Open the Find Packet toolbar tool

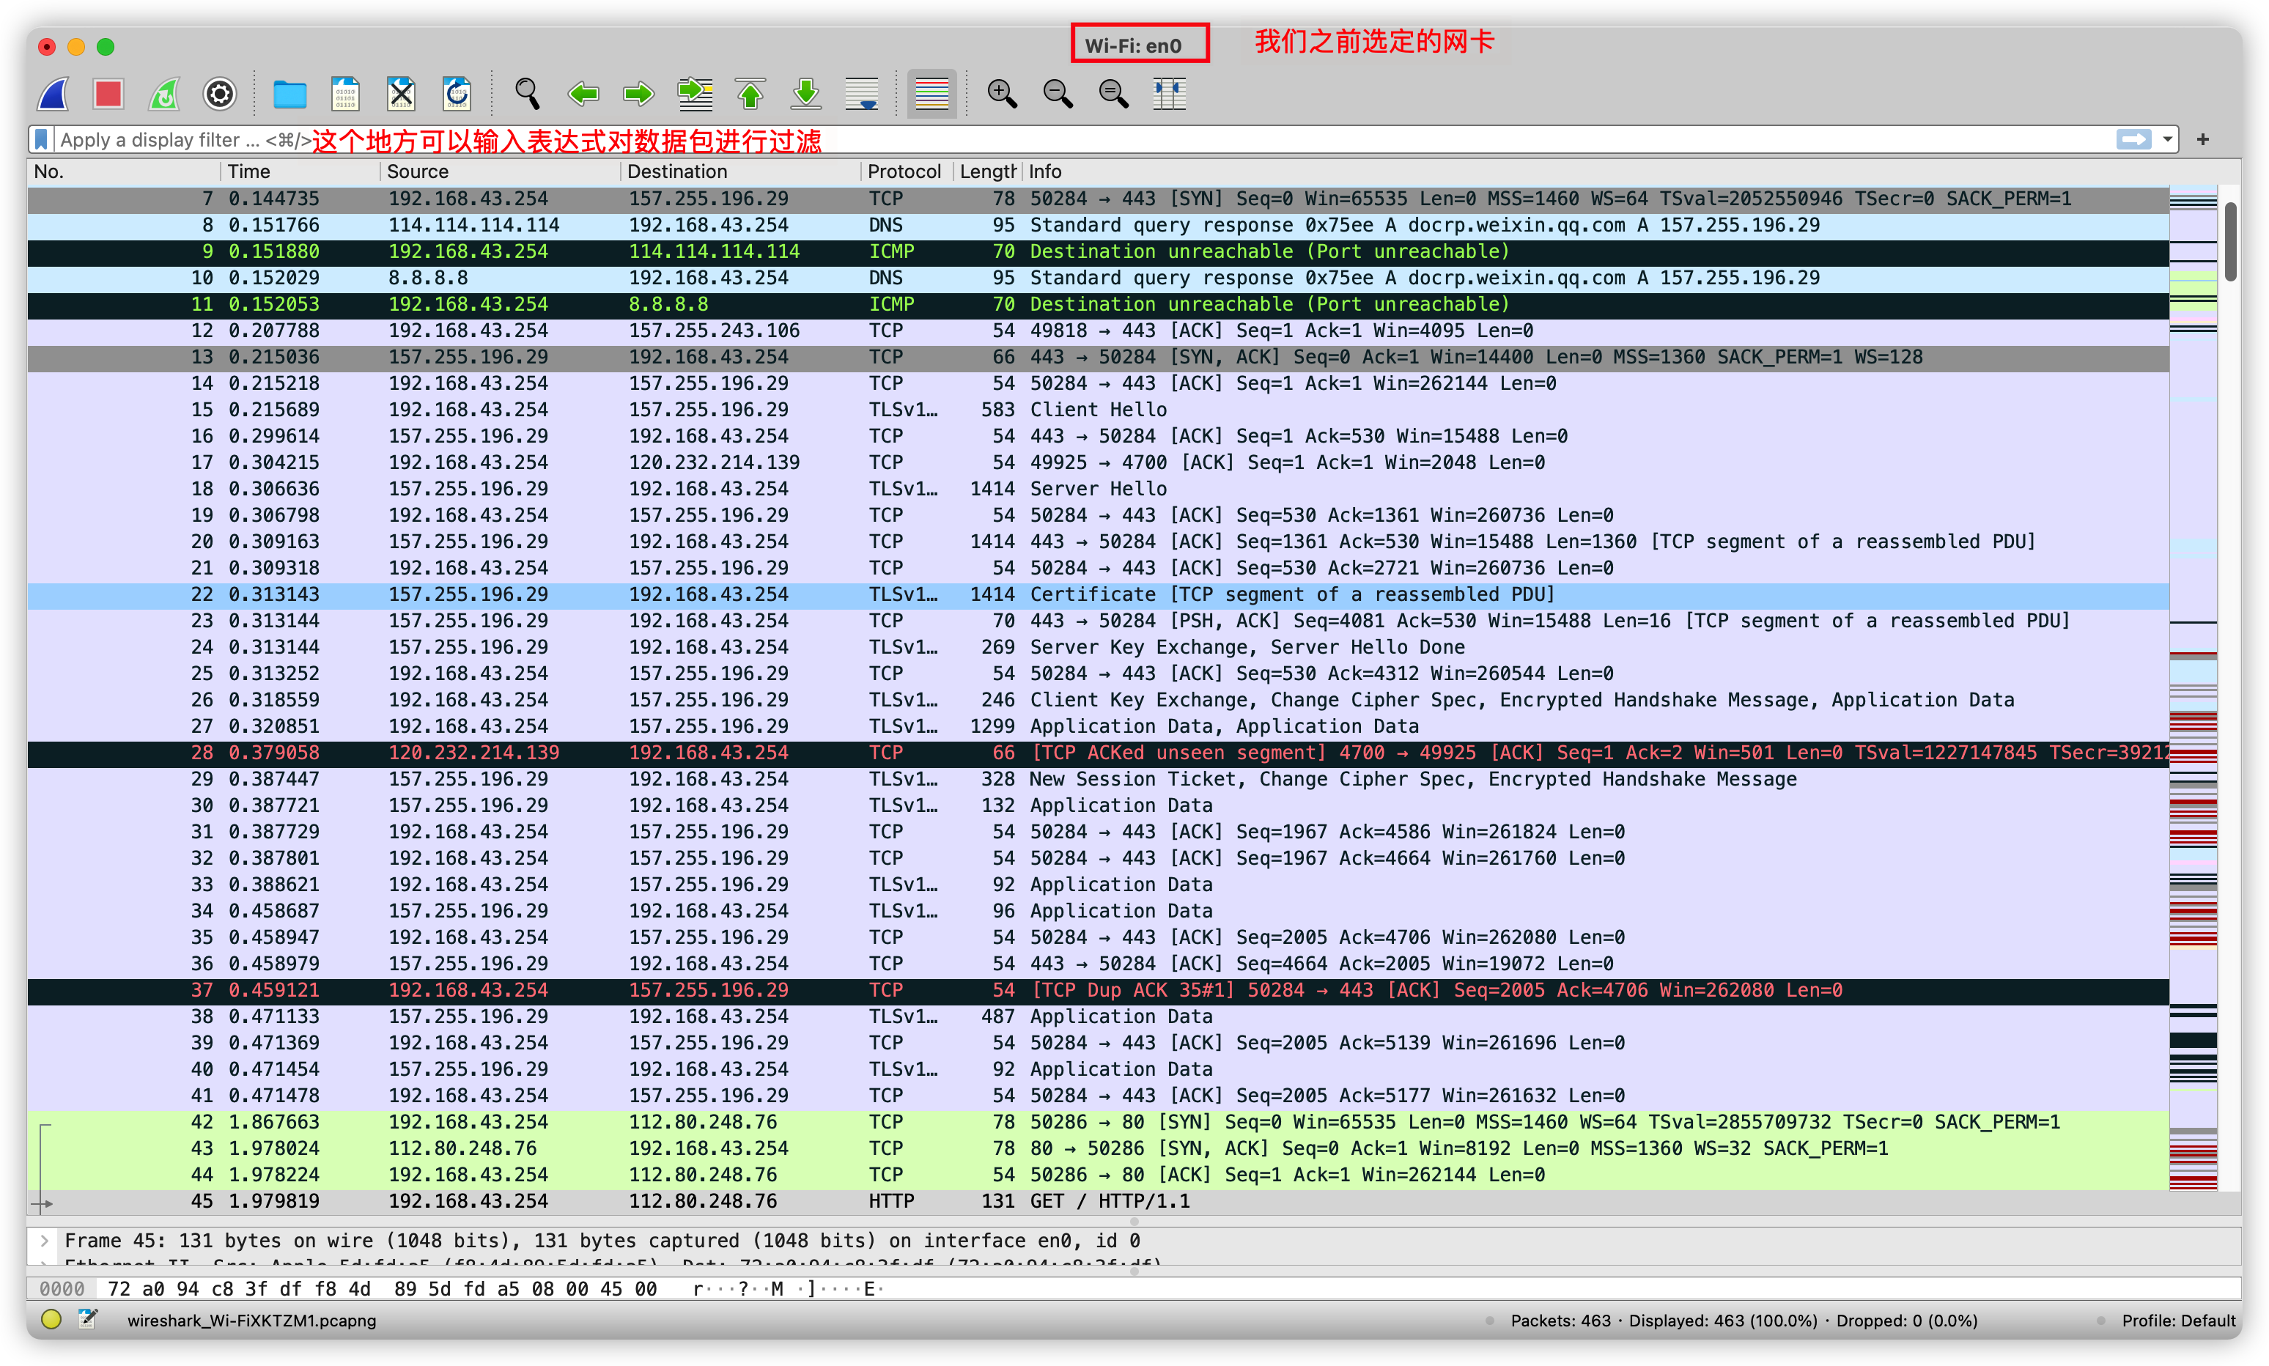pos(526,93)
